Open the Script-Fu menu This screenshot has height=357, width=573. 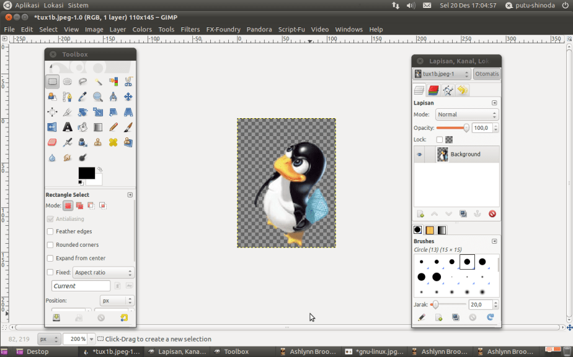[291, 30]
